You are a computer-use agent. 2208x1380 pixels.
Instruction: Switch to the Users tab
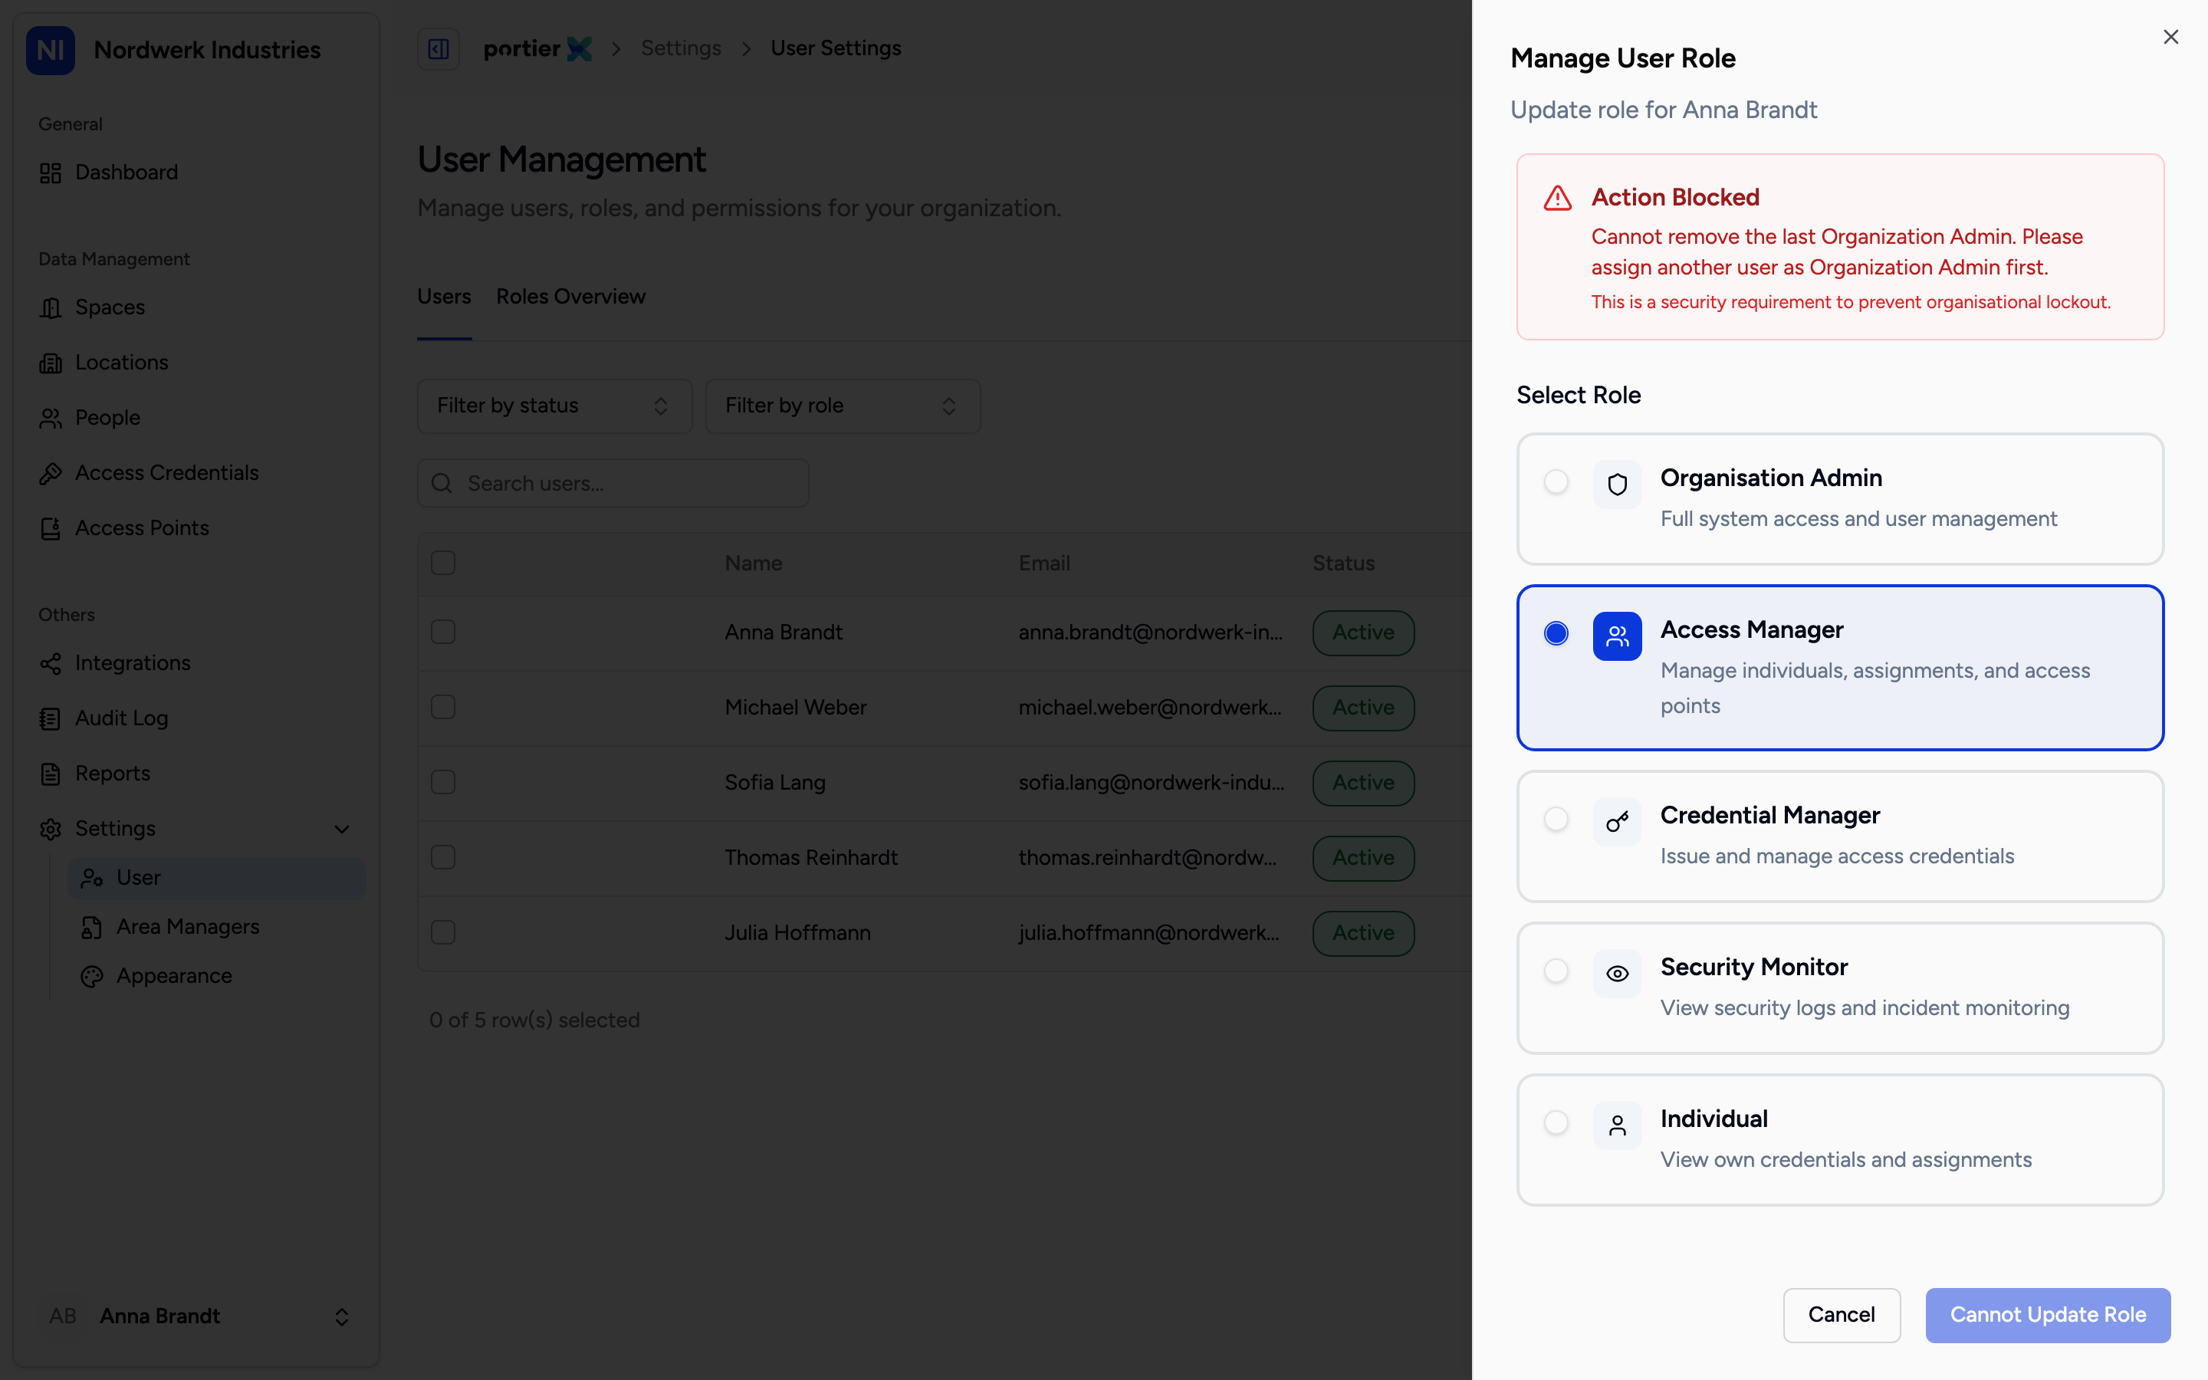[445, 297]
